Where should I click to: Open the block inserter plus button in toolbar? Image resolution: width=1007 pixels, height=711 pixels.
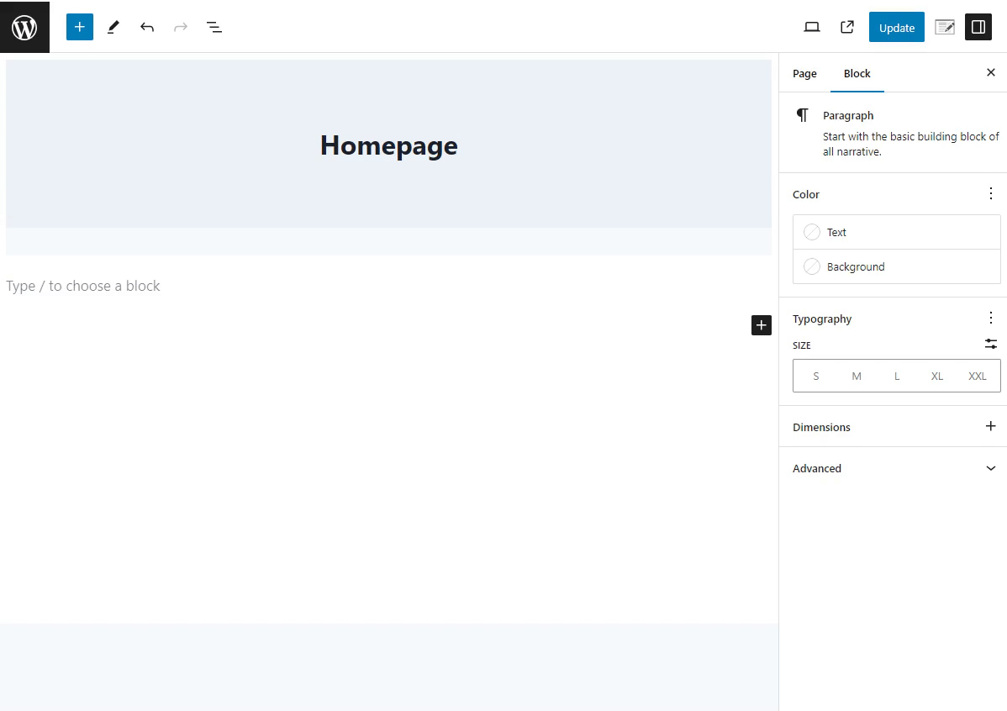pyautogui.click(x=80, y=27)
